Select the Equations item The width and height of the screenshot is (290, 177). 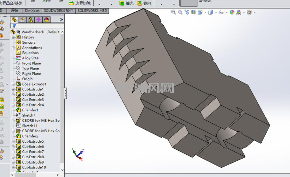30,53
